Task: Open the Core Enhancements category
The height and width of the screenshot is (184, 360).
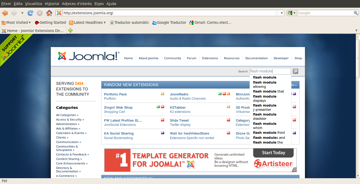Action: 72,163
